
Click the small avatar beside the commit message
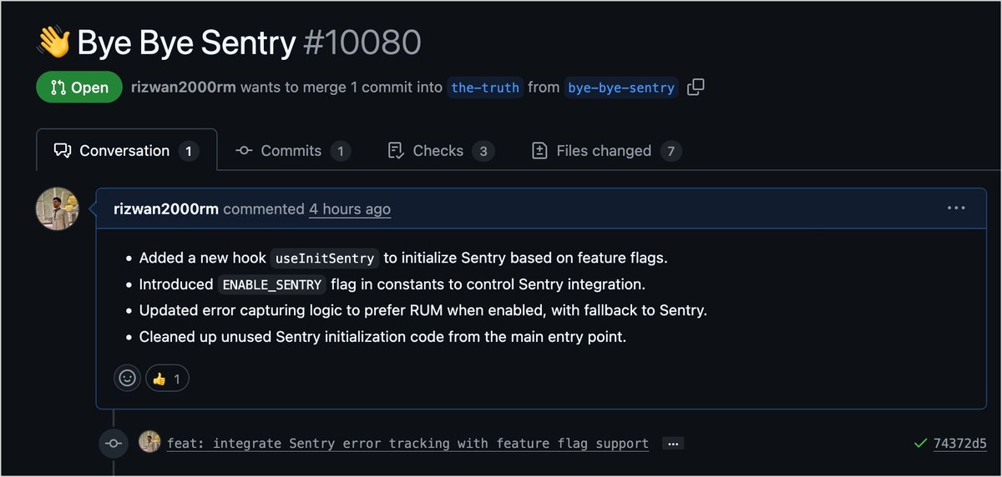149,443
